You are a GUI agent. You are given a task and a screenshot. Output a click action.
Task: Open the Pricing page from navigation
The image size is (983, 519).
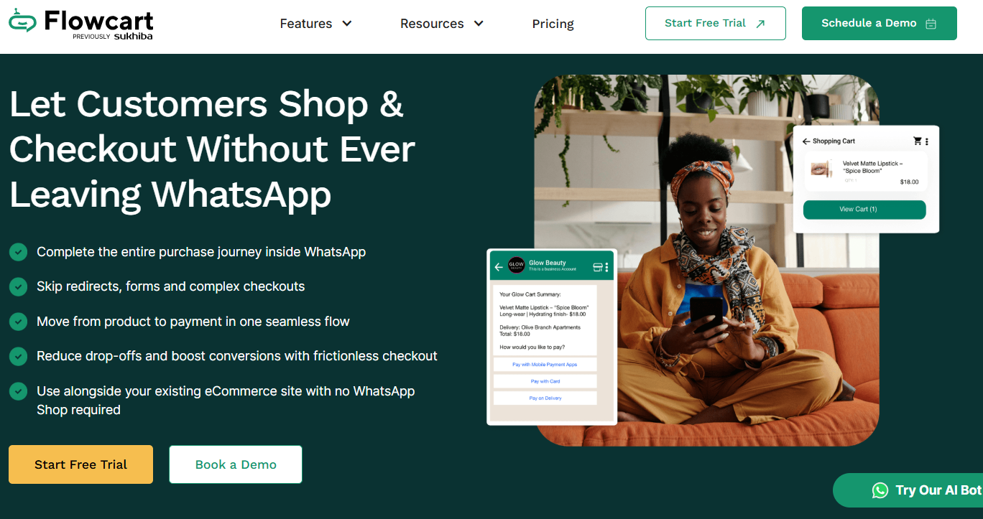553,24
